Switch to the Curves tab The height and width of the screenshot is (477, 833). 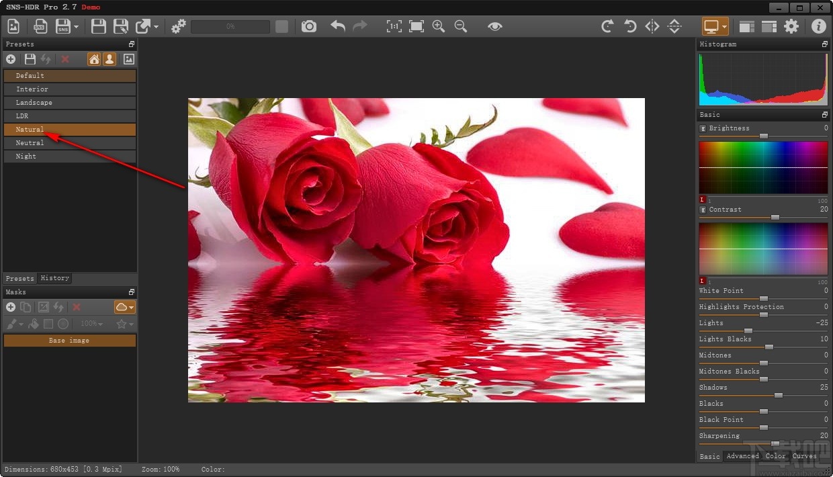[804, 456]
